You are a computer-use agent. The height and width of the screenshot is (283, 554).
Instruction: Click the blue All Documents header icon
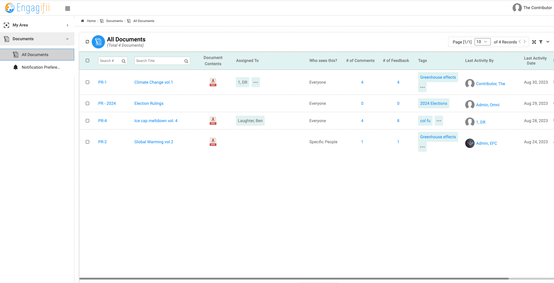(x=98, y=42)
